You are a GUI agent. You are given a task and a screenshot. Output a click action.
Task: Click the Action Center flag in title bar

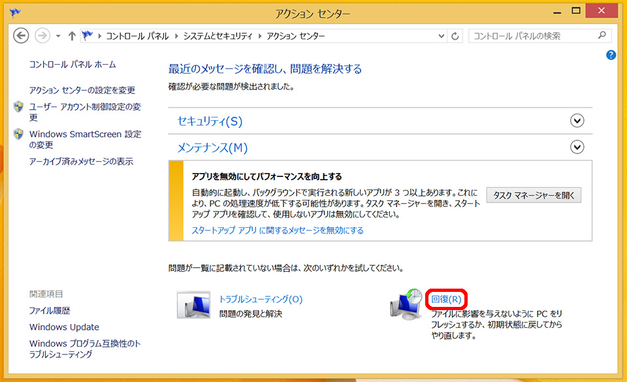15,13
